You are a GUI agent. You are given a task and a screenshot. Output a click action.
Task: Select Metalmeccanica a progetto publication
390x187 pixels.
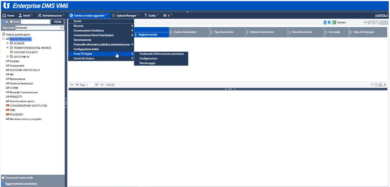pyautogui.click(x=26, y=119)
